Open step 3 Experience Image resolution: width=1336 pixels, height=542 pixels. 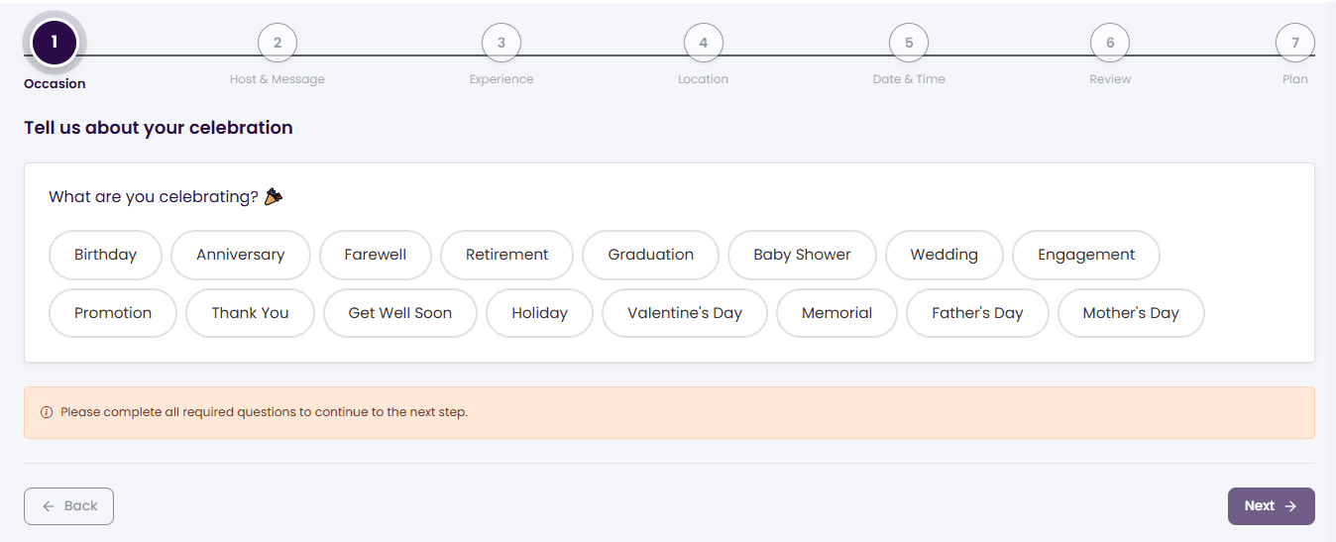(x=501, y=43)
